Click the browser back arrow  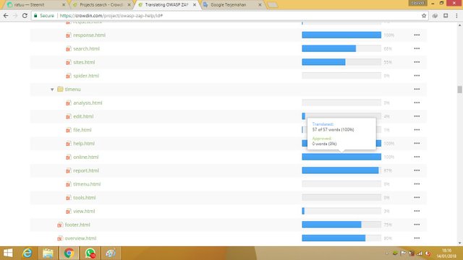pyautogui.click(x=6, y=16)
